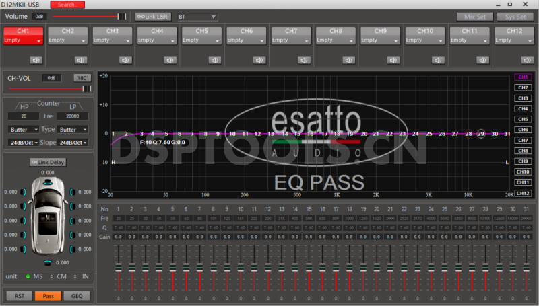Click EQ band 31 reset knob below slider
This screenshot has height=306, width=539.
click(526, 298)
